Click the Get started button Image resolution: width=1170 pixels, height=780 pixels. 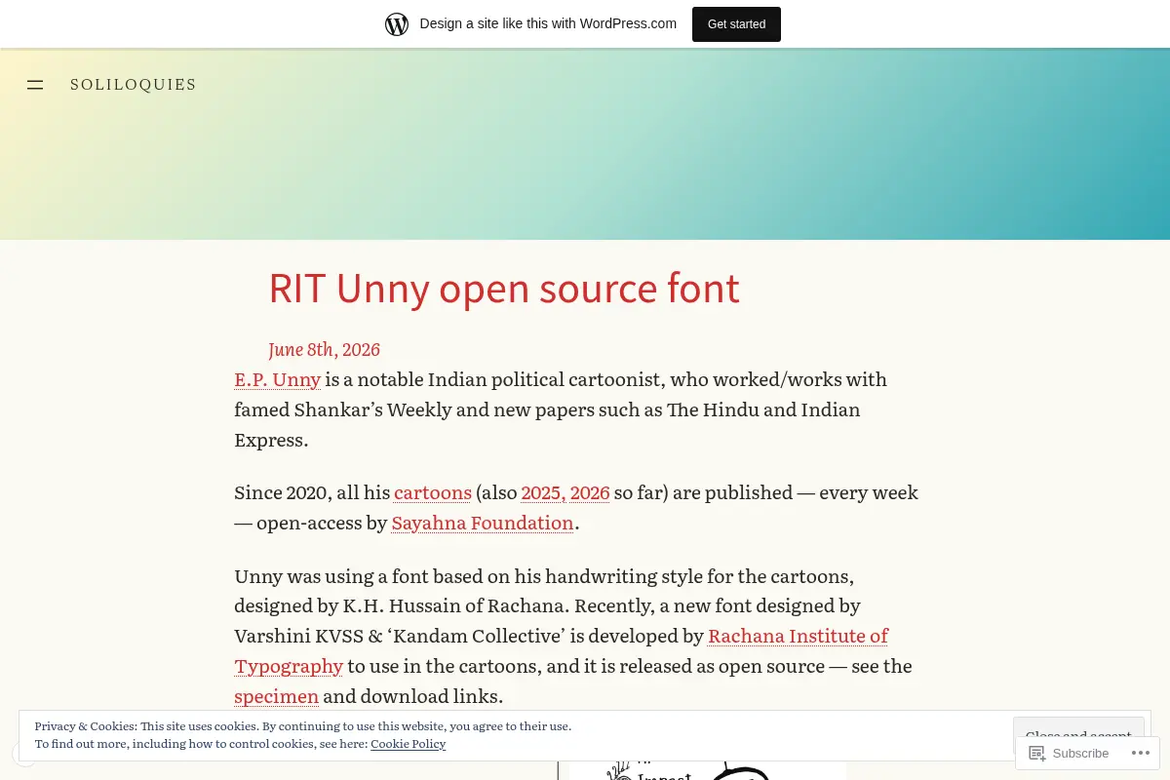736,24
